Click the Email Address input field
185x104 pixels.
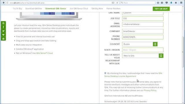click(x=143, y=24)
